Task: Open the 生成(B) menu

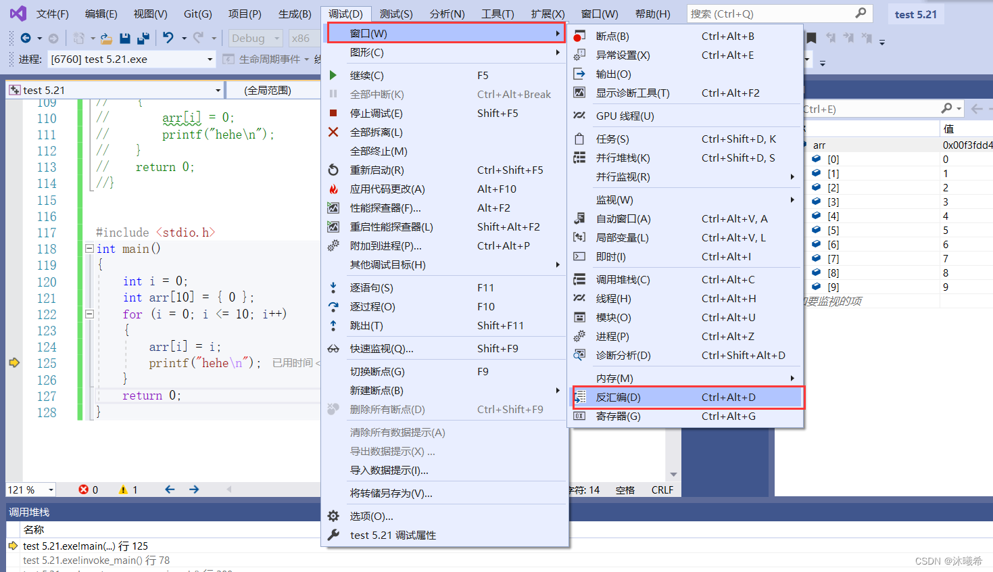Action: (x=295, y=14)
